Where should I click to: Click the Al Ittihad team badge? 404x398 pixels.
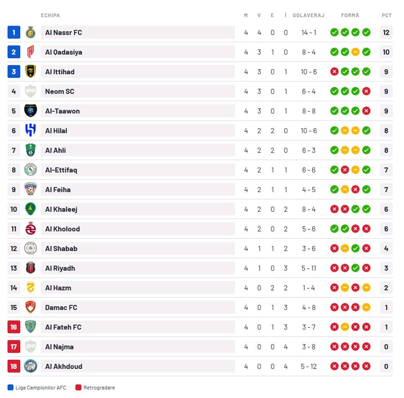(x=31, y=72)
